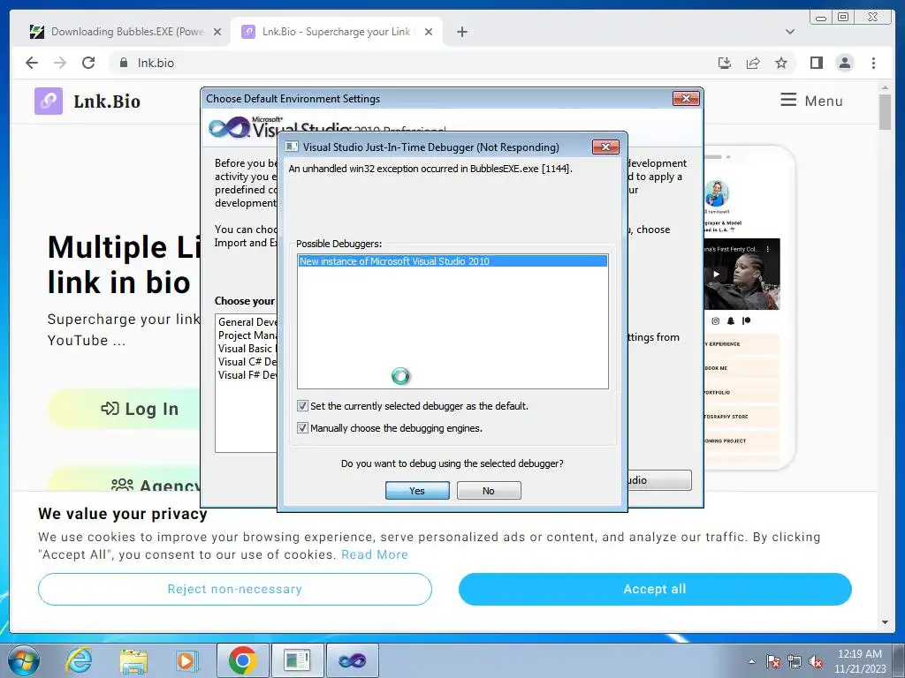Close the Lnk.Bio tab
The height and width of the screenshot is (678, 905).
[x=429, y=32]
